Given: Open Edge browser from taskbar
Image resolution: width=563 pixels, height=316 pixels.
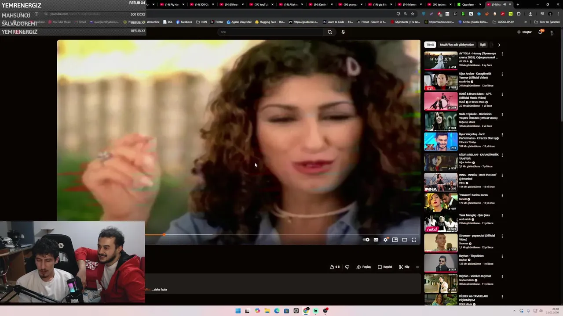Looking at the screenshot, I should [x=277, y=311].
